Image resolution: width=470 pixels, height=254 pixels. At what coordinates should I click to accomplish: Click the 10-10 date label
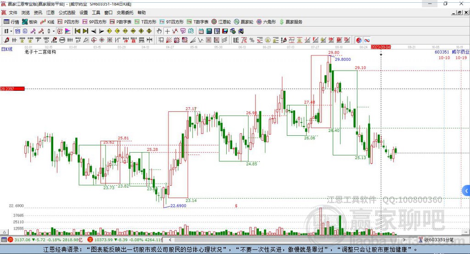tap(444, 57)
